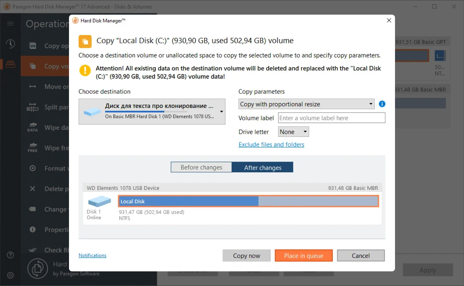Click the 931,48 GB Basic MBR text in main window

(421, 90)
